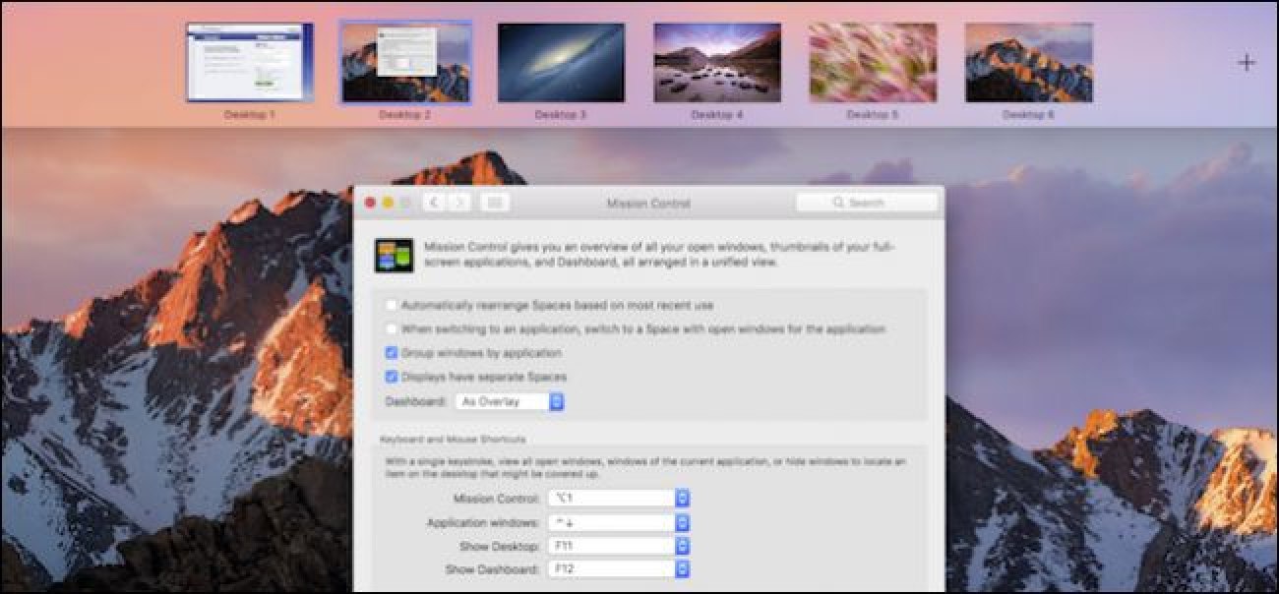Open the Mission Control shortcut dropdown
This screenshot has height=594, width=1279.
[x=619, y=499]
